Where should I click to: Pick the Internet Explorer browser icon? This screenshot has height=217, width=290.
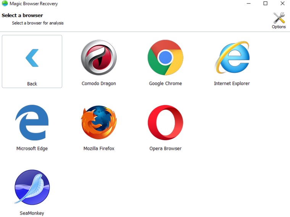[232, 57]
